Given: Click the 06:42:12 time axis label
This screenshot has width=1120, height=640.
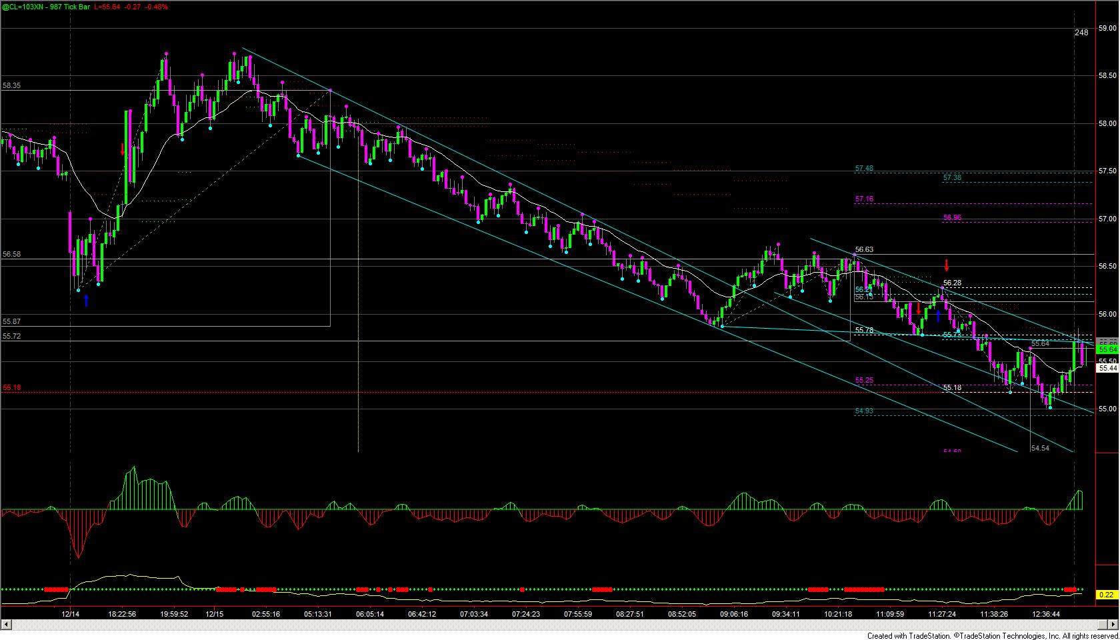Looking at the screenshot, I should (x=422, y=613).
